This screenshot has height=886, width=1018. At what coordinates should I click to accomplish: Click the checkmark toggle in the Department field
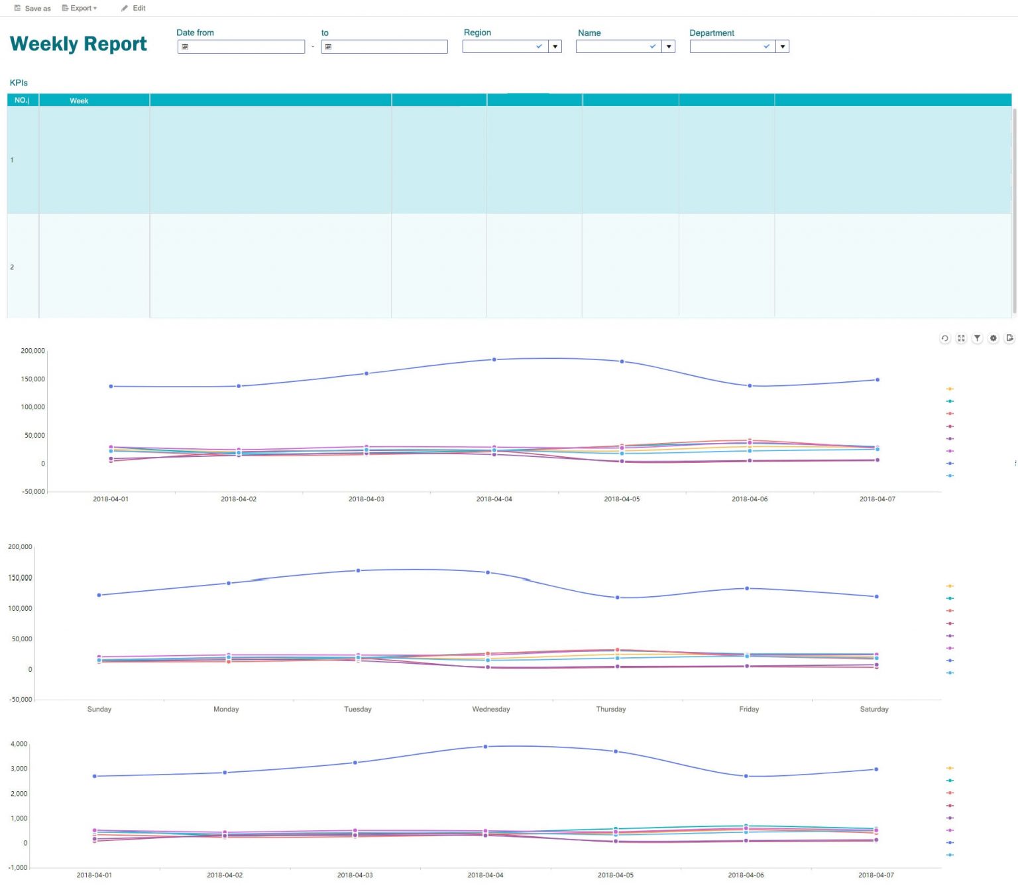click(766, 46)
